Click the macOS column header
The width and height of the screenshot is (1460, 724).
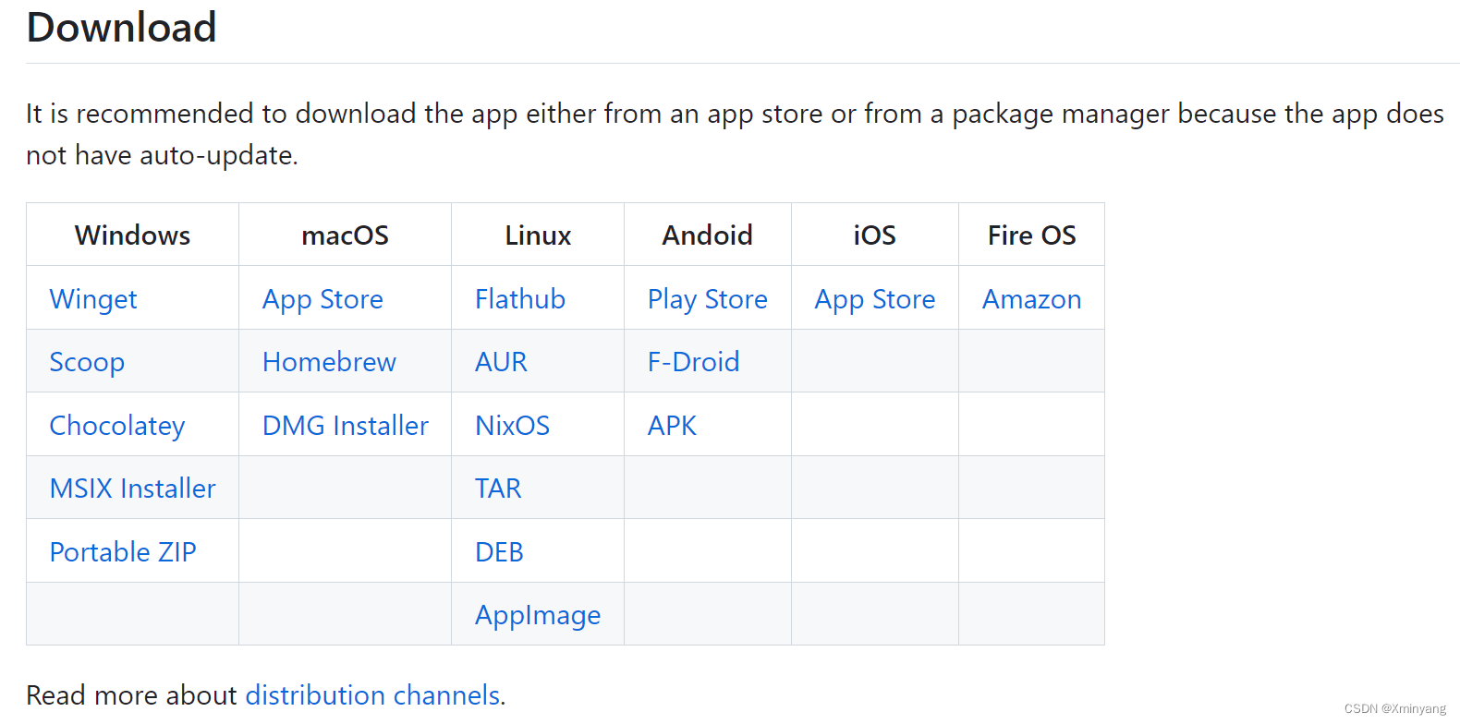tap(346, 235)
